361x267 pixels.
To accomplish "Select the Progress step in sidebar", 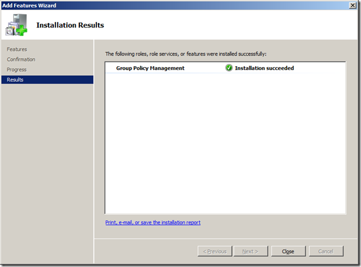I will 16,70.
